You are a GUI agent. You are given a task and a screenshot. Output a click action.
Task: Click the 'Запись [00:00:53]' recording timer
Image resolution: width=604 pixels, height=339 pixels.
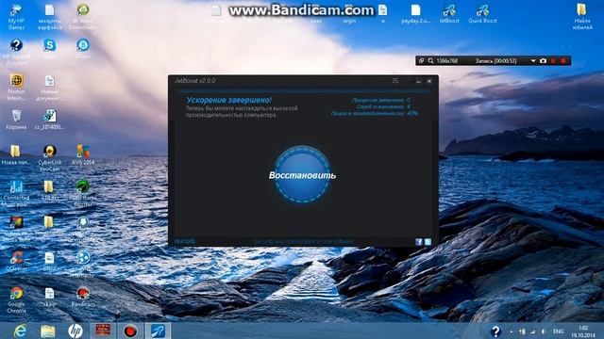pyautogui.click(x=495, y=60)
